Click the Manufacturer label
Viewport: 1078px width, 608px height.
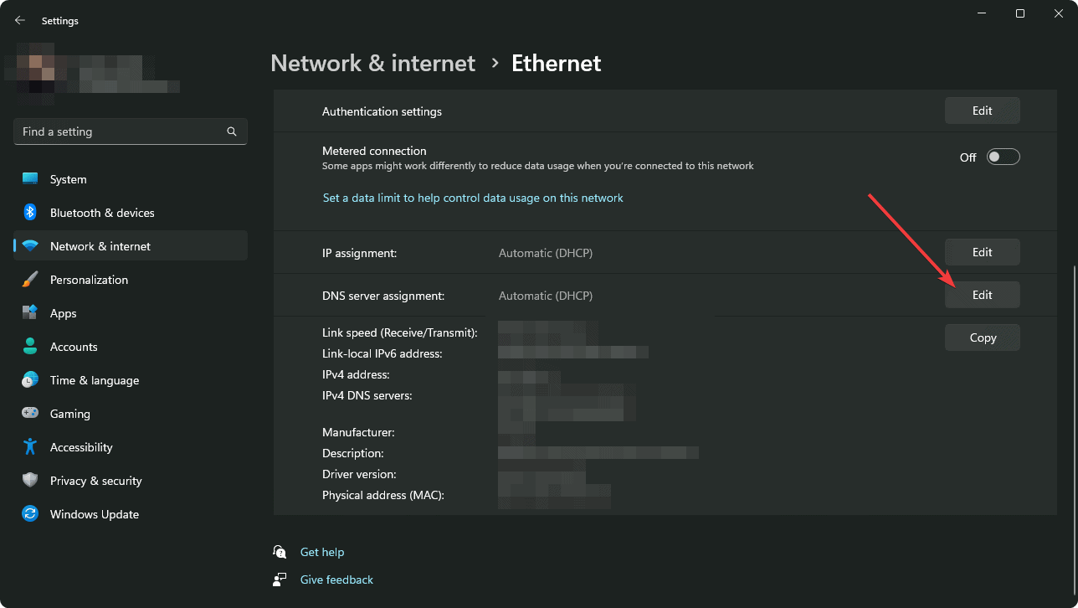358,432
